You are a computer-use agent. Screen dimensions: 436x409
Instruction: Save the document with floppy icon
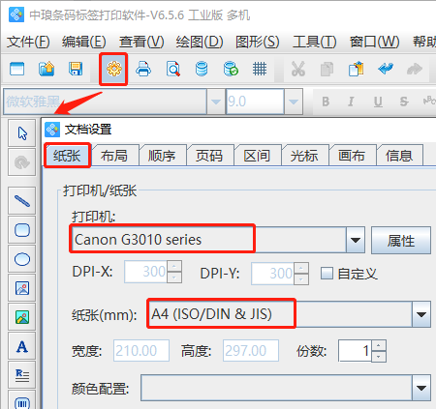tap(76, 69)
